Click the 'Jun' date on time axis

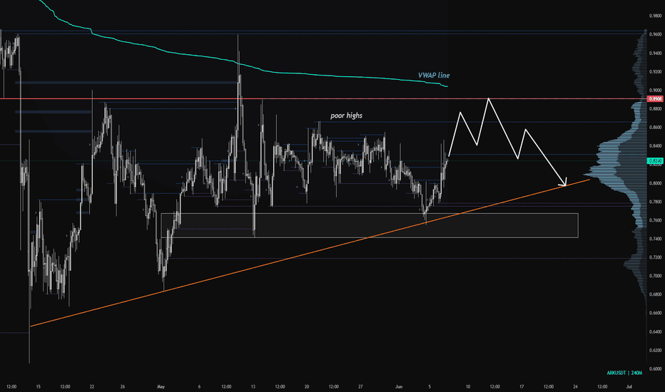pos(399,386)
